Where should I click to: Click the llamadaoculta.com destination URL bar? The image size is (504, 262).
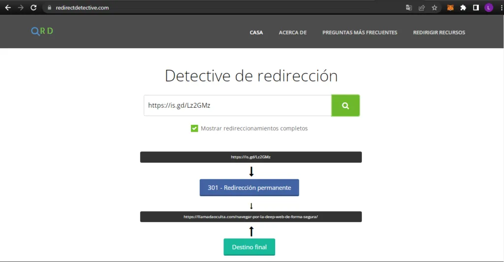pyautogui.click(x=251, y=217)
